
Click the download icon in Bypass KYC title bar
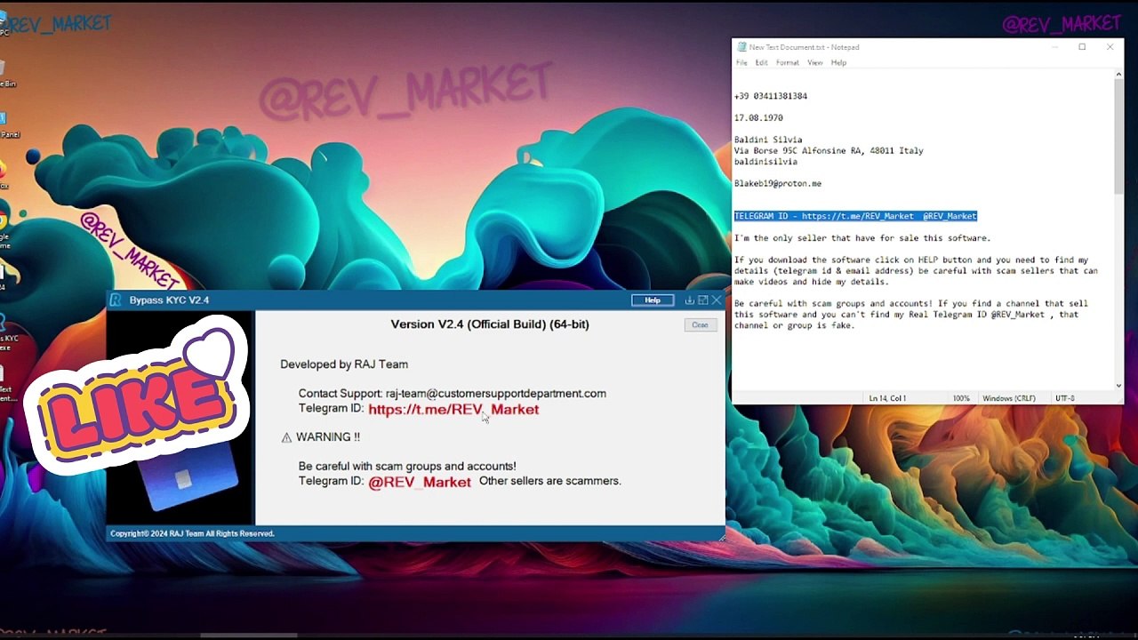(689, 300)
